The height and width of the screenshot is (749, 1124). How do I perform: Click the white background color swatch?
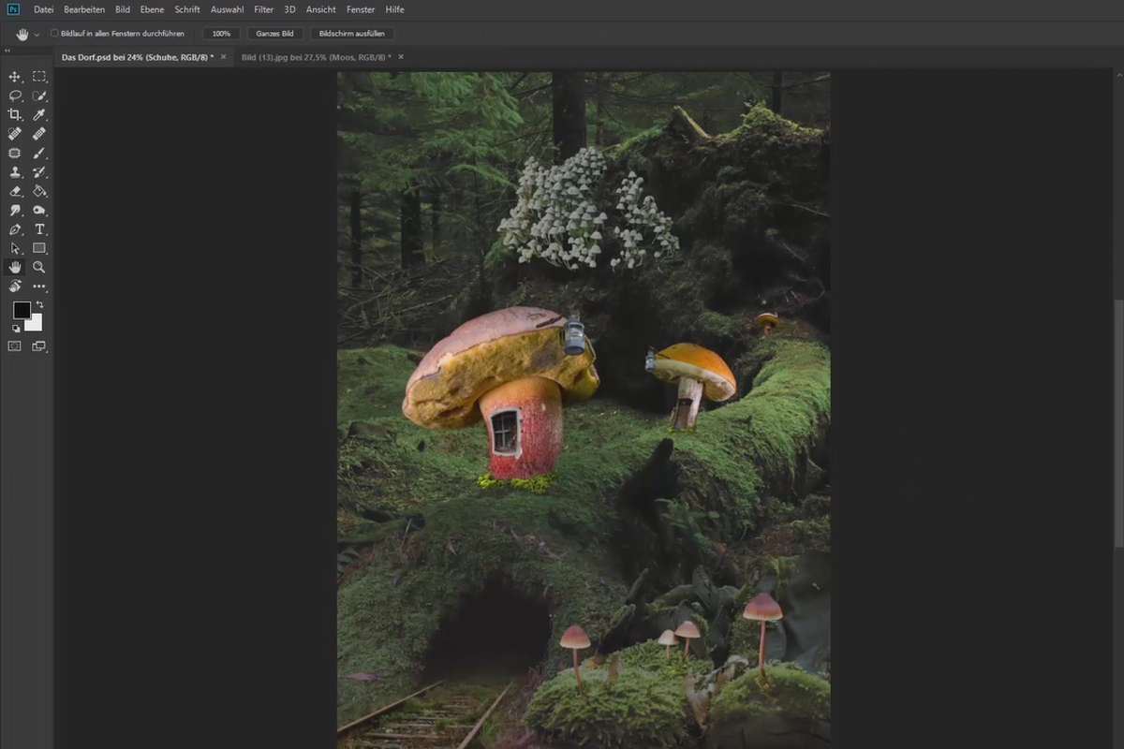36,324
